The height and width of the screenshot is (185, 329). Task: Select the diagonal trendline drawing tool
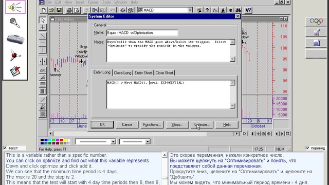tap(43, 36)
